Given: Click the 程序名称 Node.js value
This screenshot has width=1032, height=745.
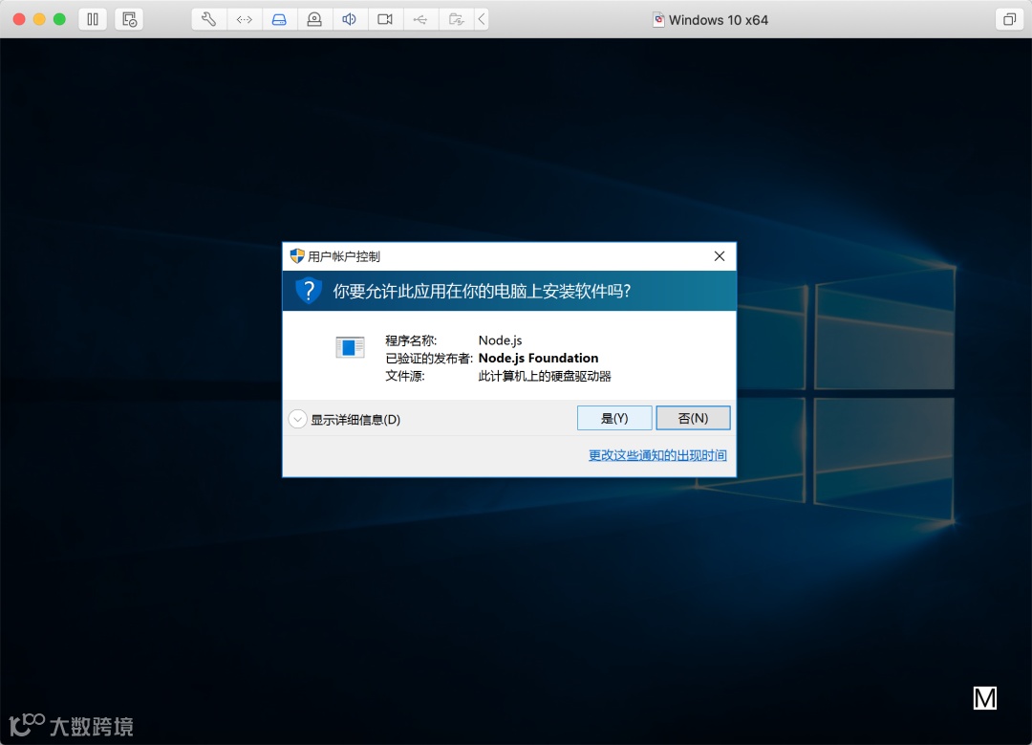Looking at the screenshot, I should [500, 340].
